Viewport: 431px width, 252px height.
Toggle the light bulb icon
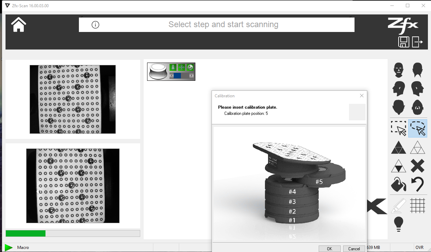tap(399, 224)
